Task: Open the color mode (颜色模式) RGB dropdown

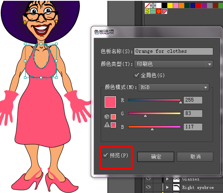Action: point(174,87)
